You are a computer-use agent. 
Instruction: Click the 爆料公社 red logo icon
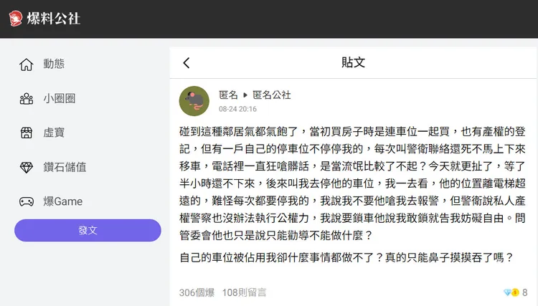(16, 19)
